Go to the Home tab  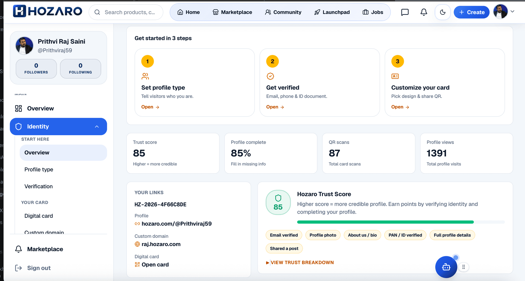tap(189, 12)
